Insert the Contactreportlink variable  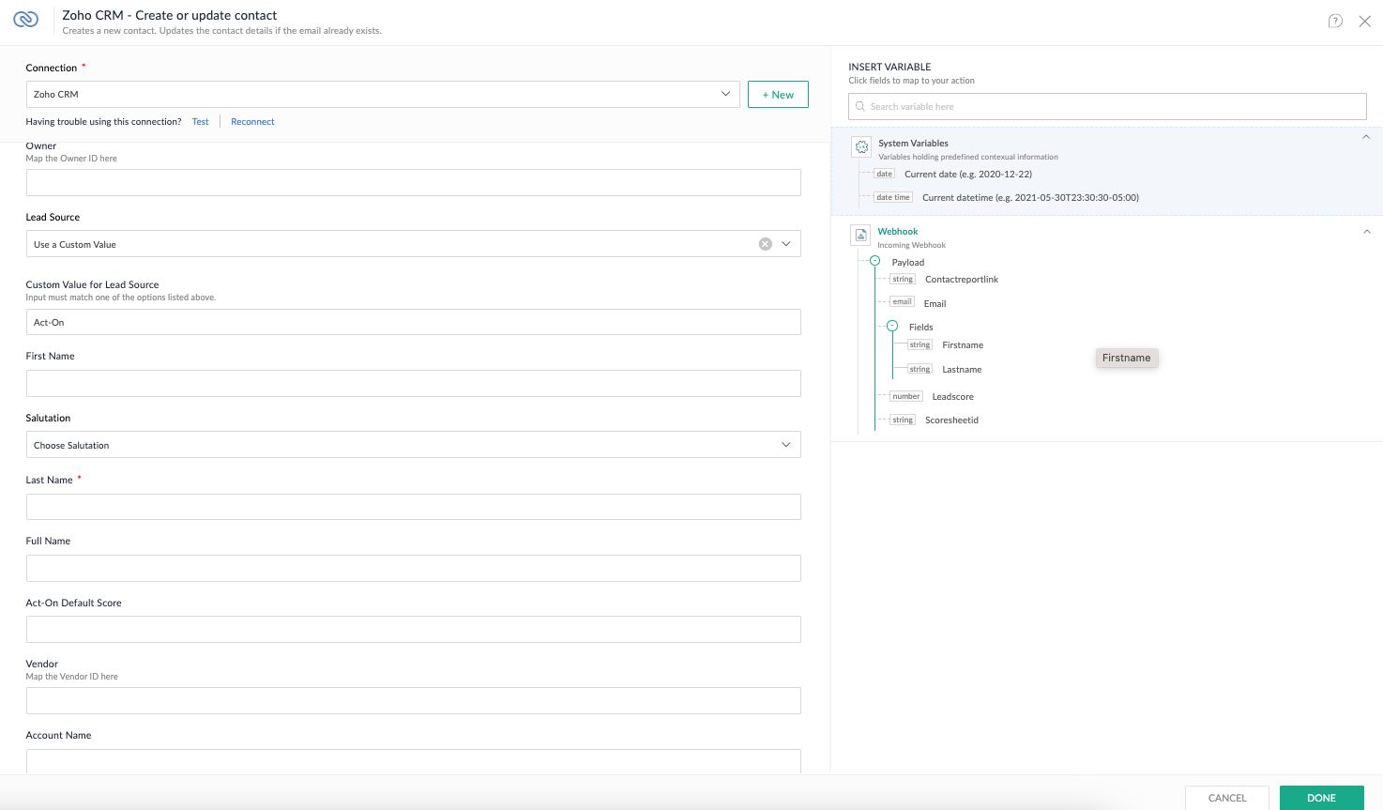(962, 280)
